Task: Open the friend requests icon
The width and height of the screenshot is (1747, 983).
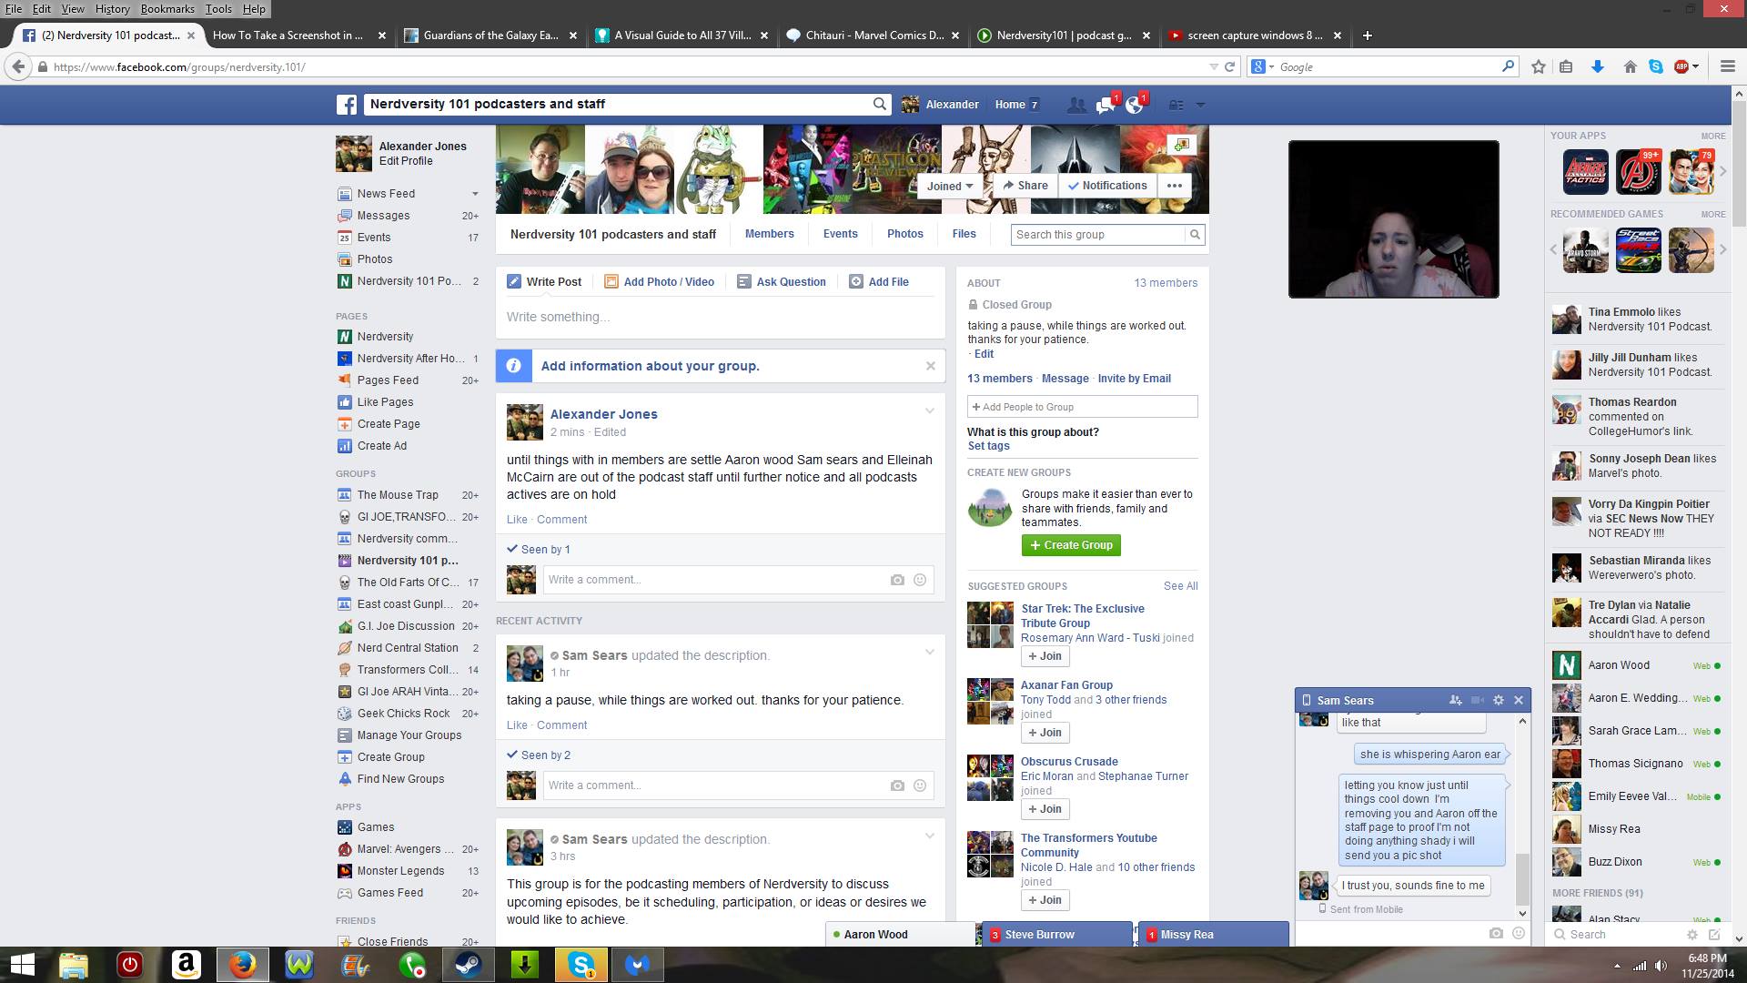Action: [1076, 105]
